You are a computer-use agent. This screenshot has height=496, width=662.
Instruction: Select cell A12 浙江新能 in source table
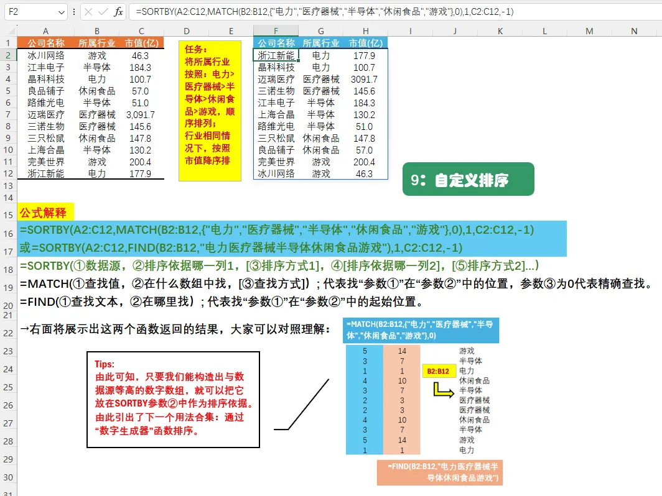[x=45, y=174]
